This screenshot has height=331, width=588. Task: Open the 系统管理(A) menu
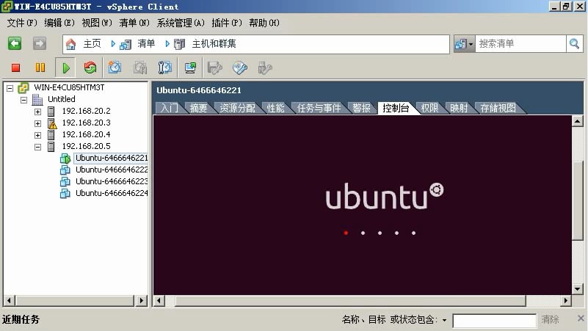point(181,23)
